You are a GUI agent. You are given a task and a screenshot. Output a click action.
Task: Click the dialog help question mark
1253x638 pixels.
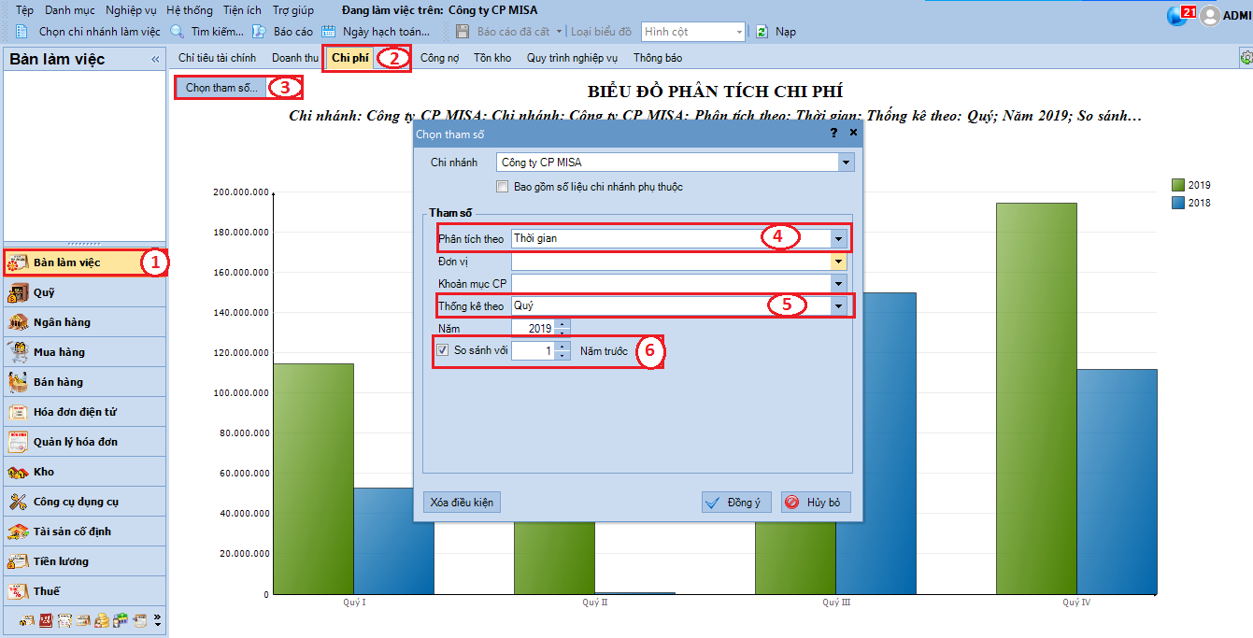834,134
